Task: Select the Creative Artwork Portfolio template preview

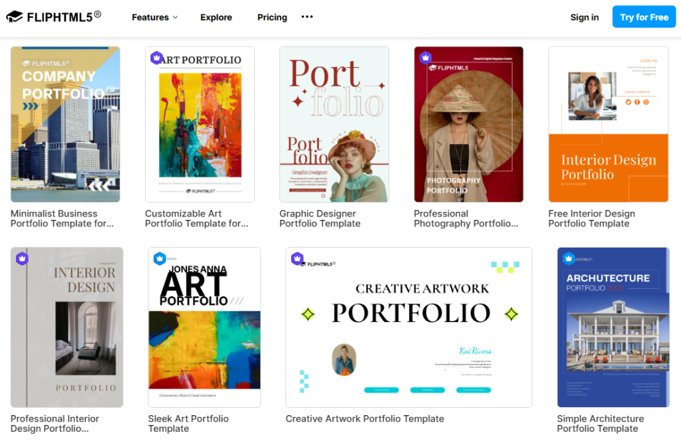Action: pyautogui.click(x=408, y=327)
